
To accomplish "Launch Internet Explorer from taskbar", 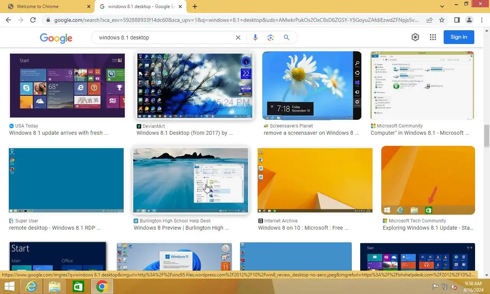I will pos(31,286).
